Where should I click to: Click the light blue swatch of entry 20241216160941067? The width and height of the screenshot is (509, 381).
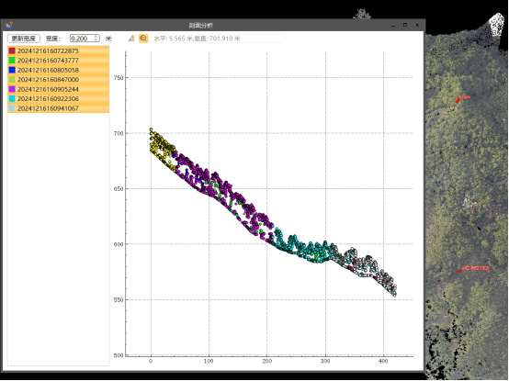pos(12,108)
